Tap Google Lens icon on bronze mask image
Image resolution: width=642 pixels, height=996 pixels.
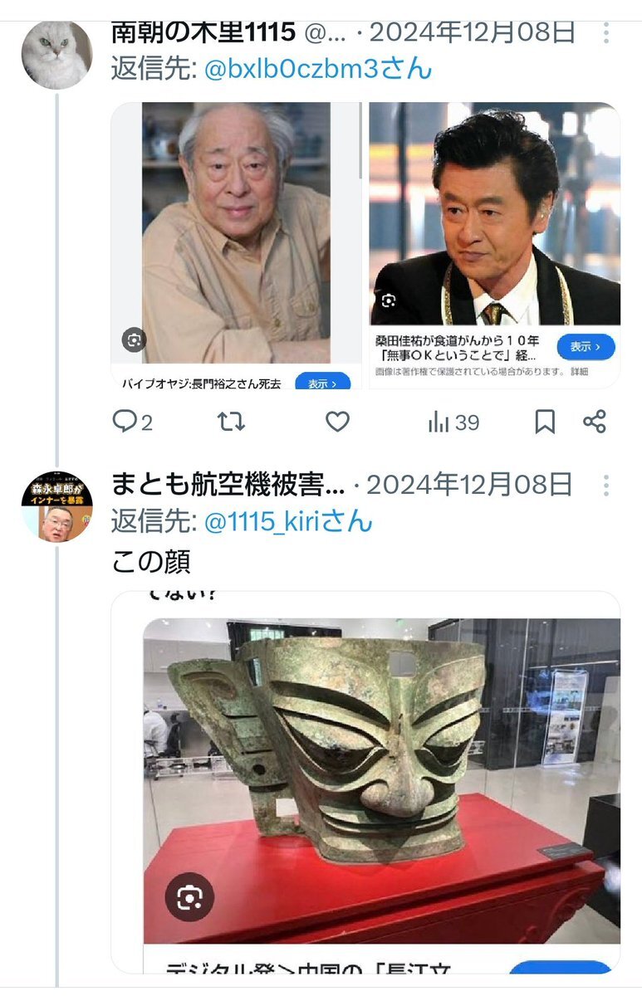click(189, 896)
